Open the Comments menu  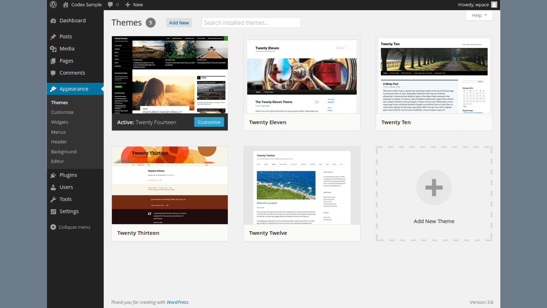[x=72, y=73]
